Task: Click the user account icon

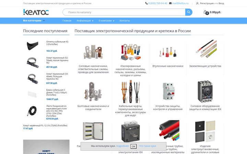Action: pyautogui.click(x=197, y=3)
